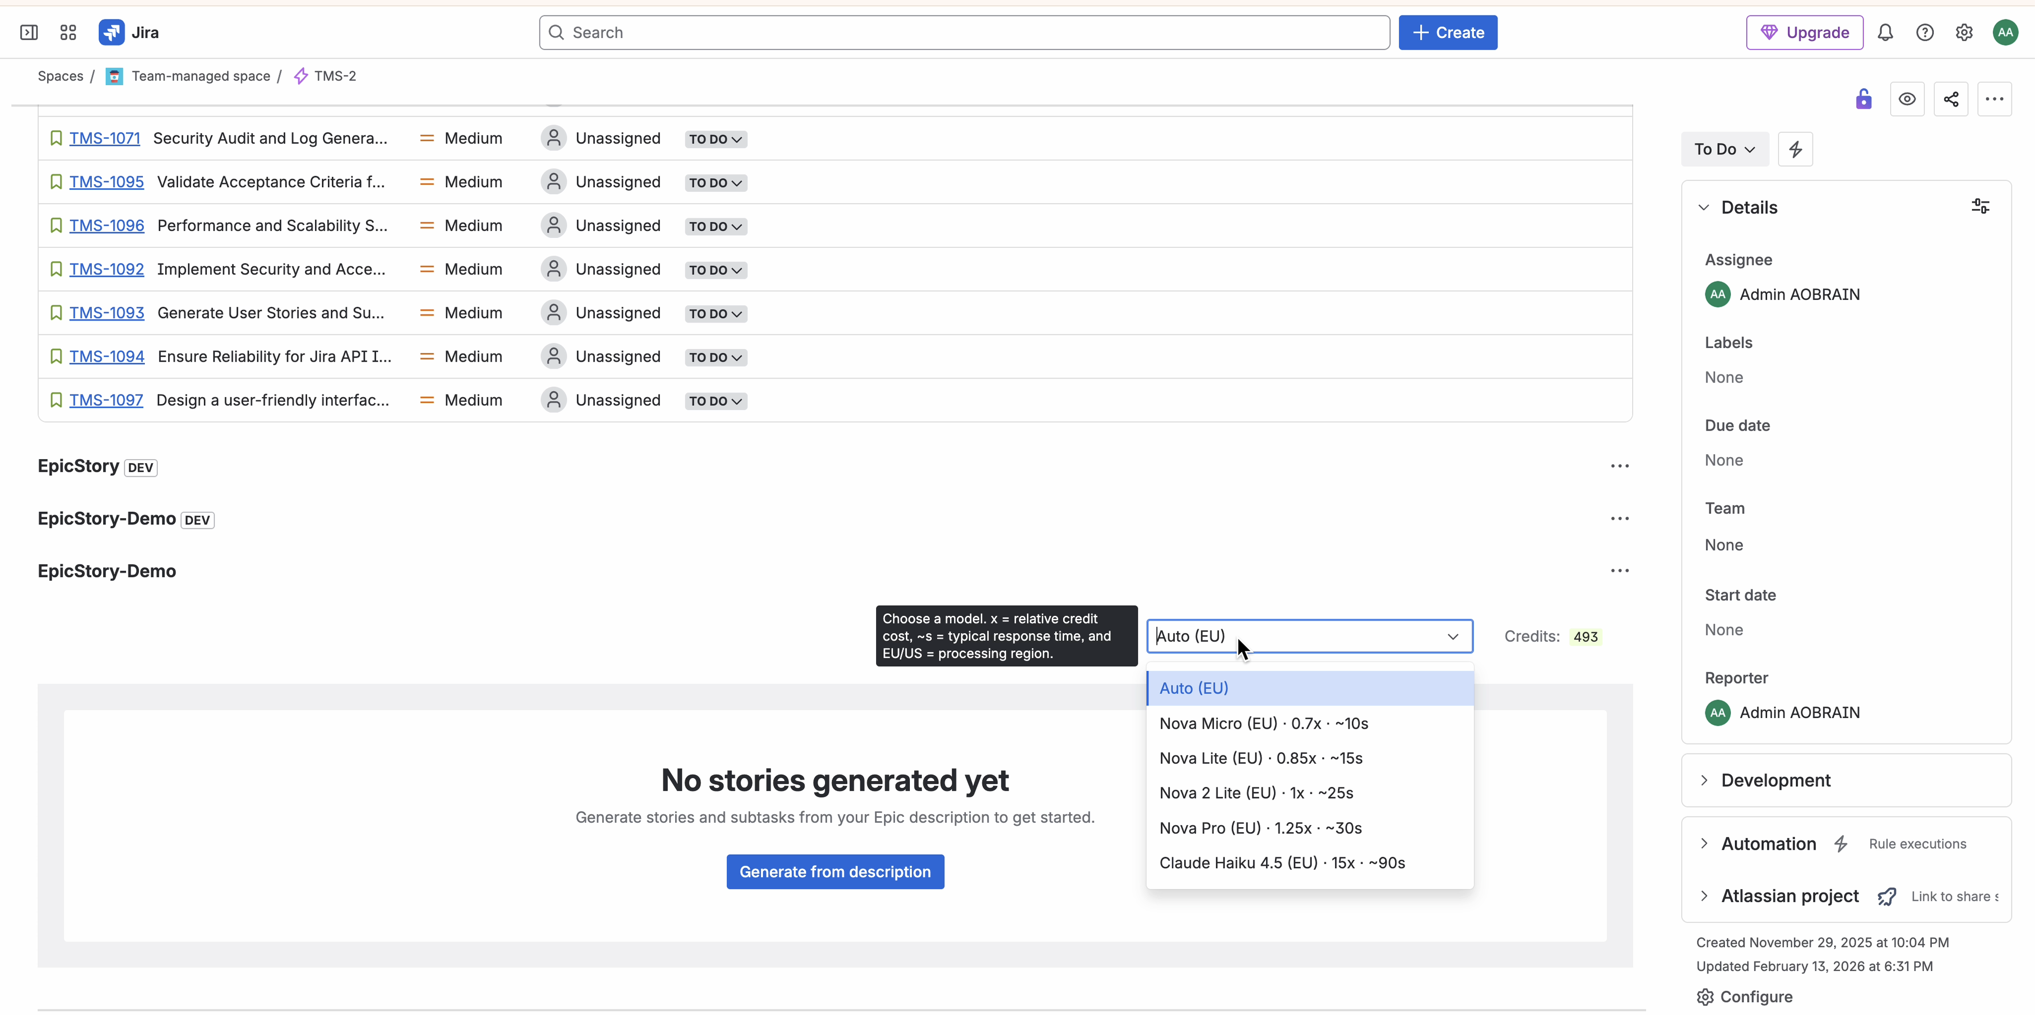Viewport: 2035px width, 1015px height.
Task: Click the help question mark icon
Action: (1924, 33)
